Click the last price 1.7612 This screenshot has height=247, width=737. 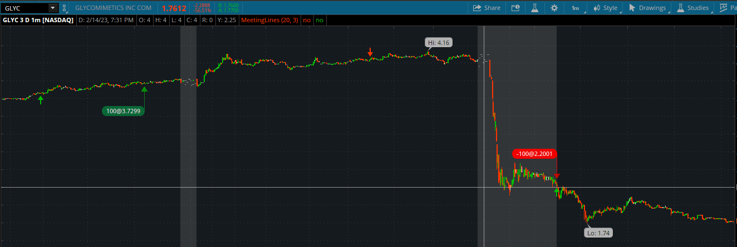(174, 8)
